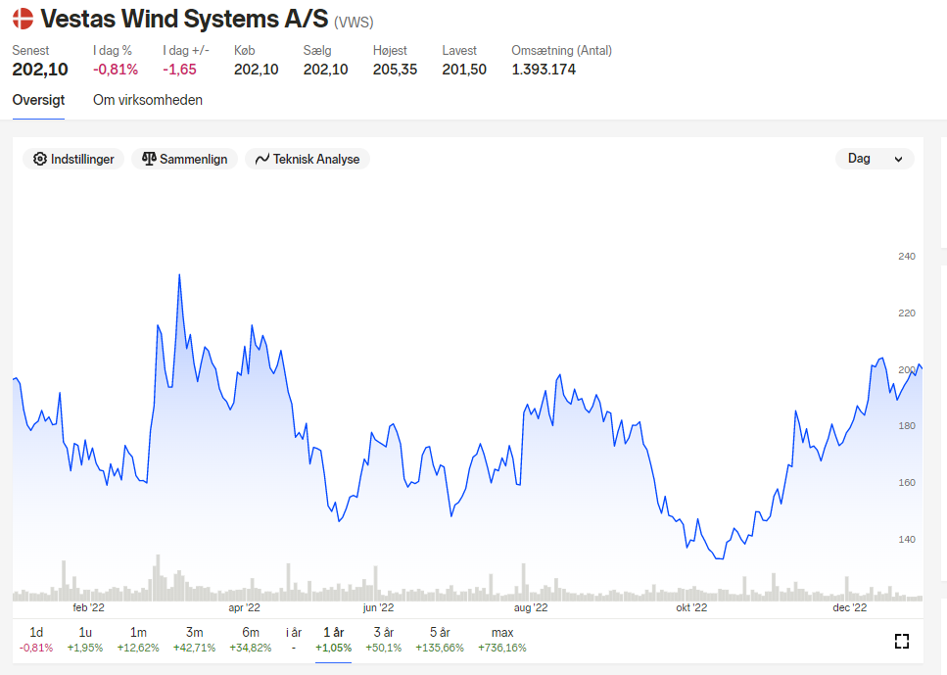
Task: Expand chart to fullscreen
Action: pyautogui.click(x=901, y=641)
